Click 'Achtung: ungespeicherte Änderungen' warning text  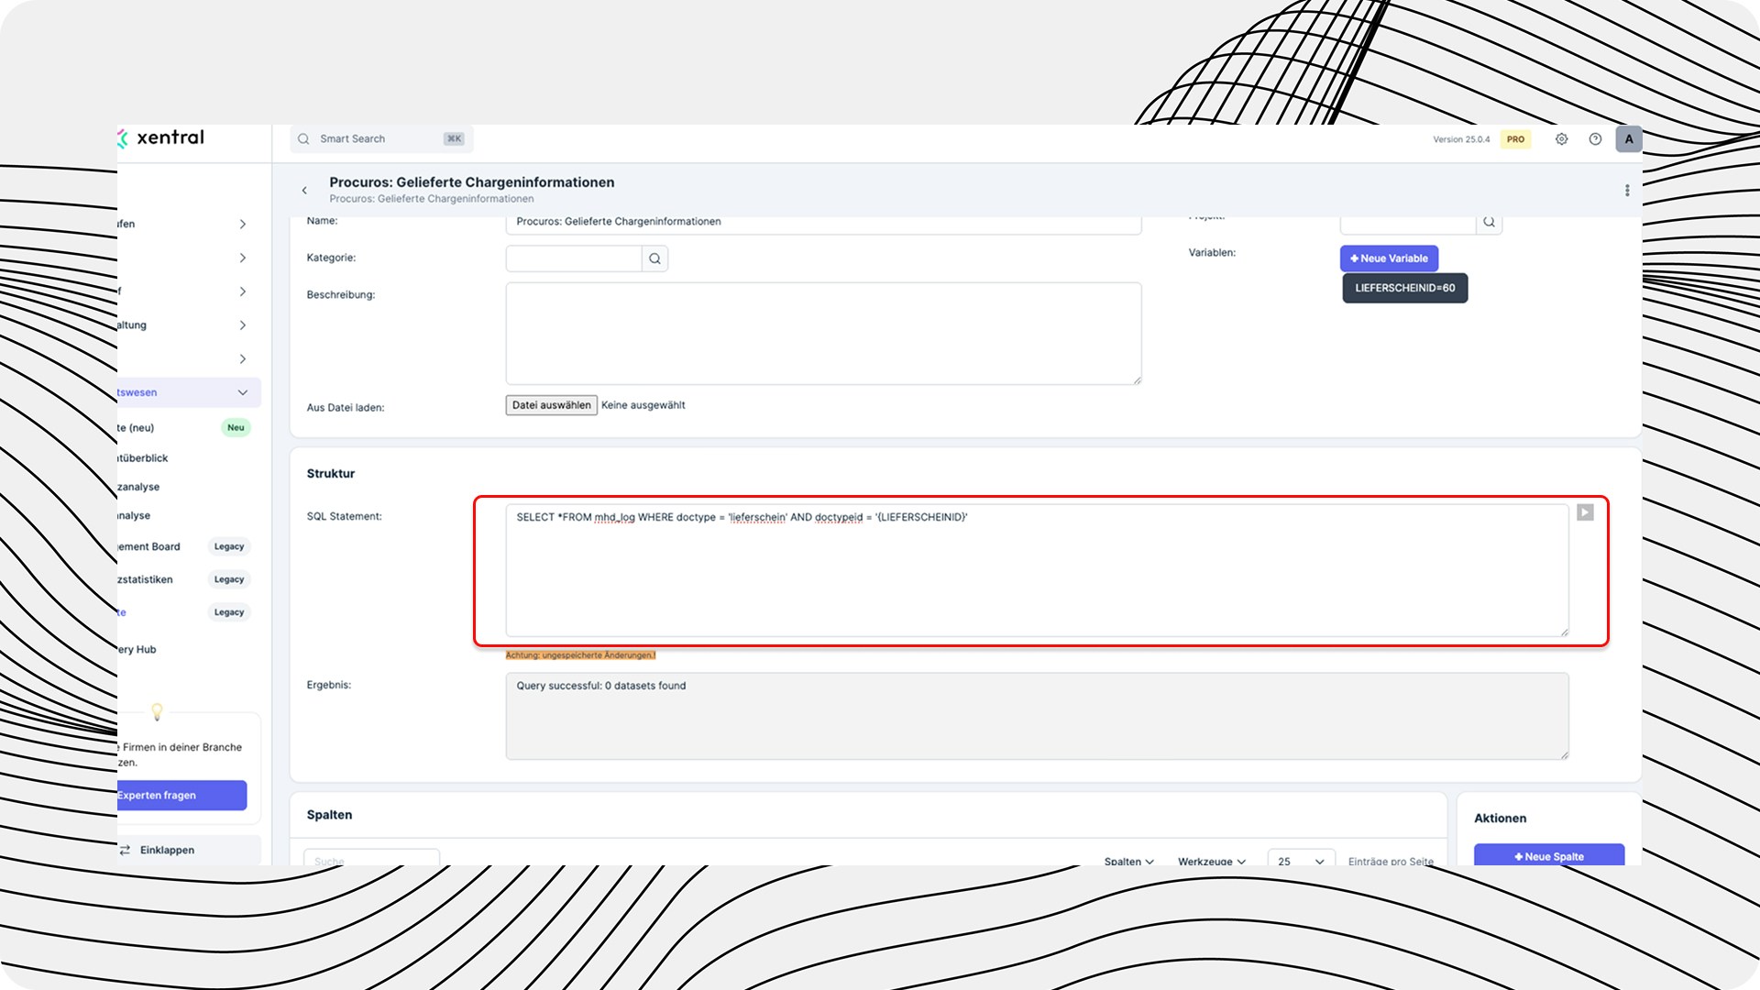580,655
